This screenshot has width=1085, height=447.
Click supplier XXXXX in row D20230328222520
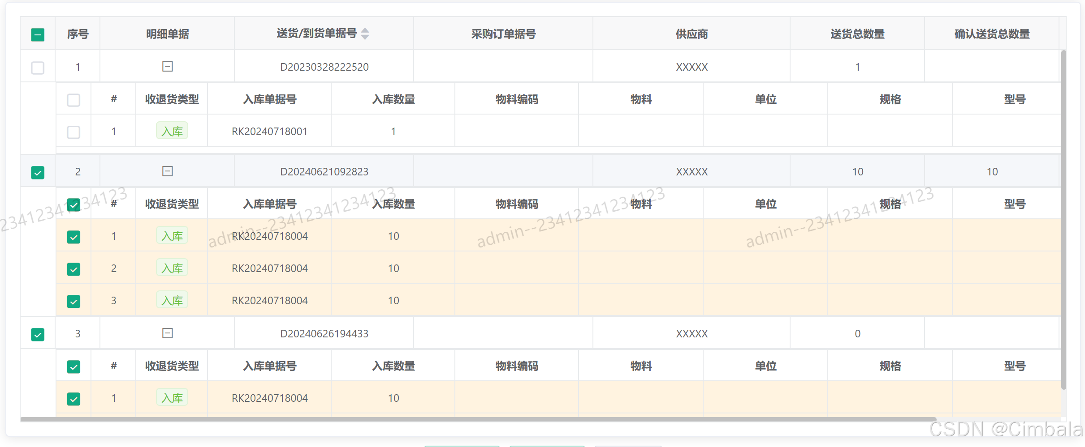coord(692,67)
